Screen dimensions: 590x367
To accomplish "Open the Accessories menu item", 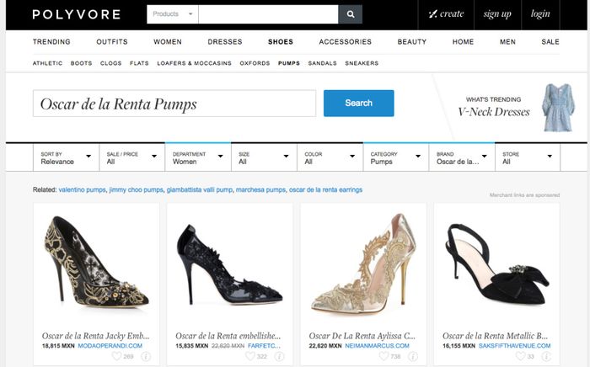I will tap(345, 42).
